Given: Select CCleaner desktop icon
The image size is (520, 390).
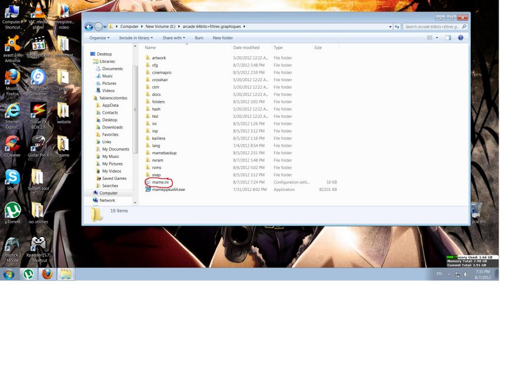Looking at the screenshot, I should click(x=12, y=146).
